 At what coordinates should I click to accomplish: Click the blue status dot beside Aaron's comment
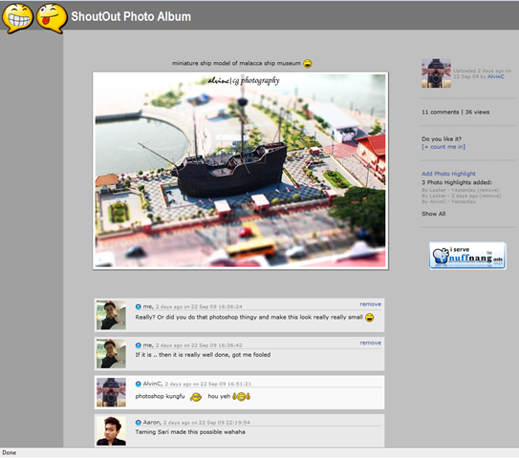(139, 423)
